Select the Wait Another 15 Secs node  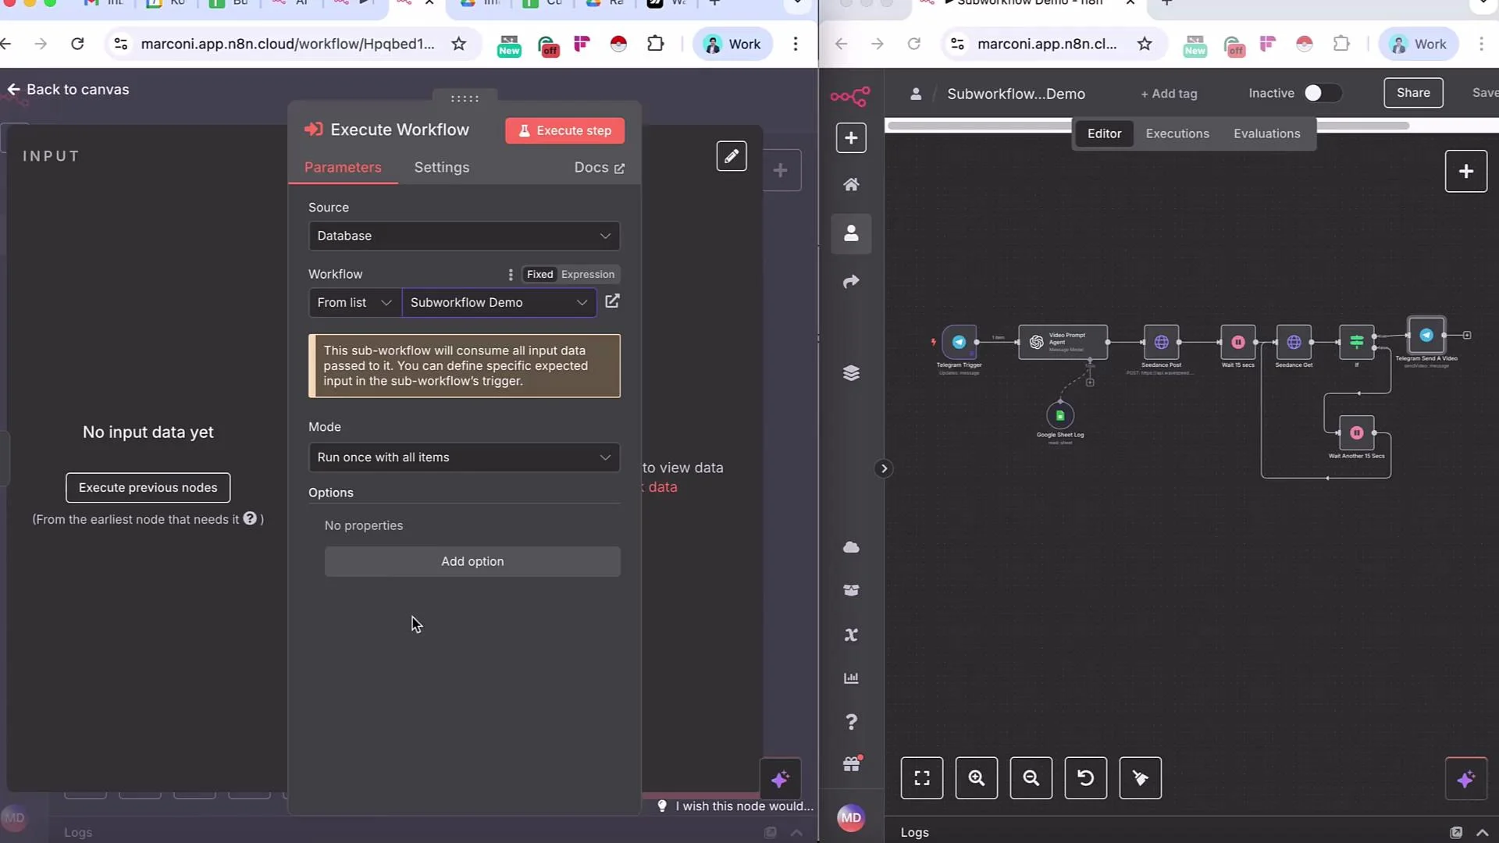pos(1356,432)
